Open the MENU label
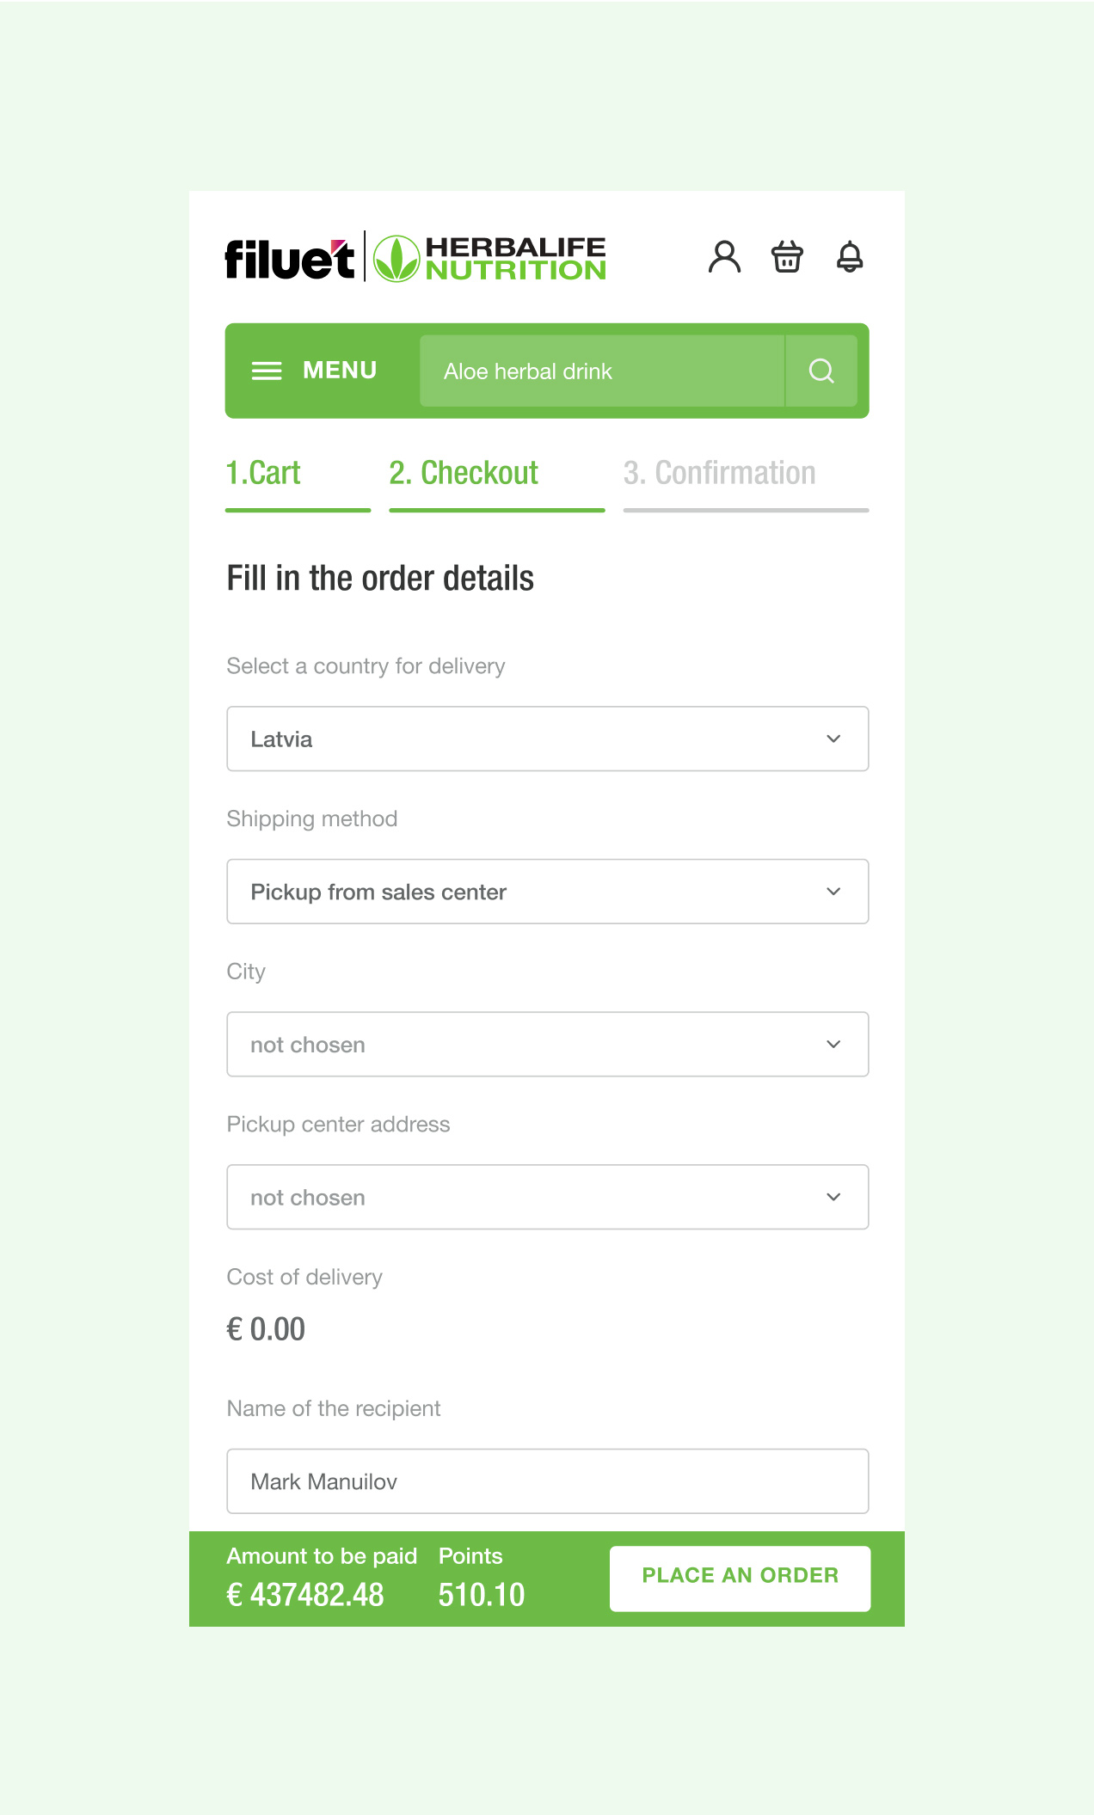This screenshot has height=1815, width=1094. 340,371
